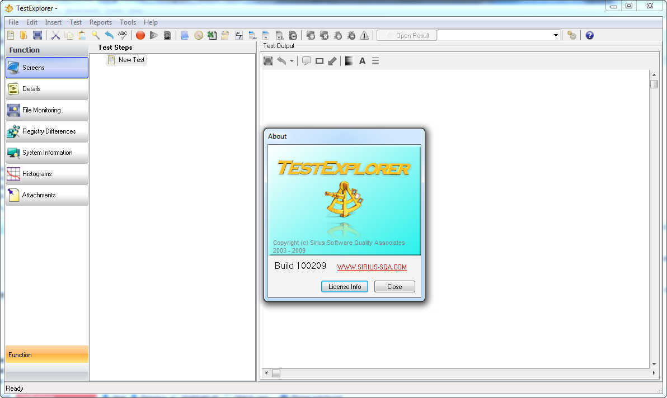The image size is (667, 398).
Task: Open the Help menu
Action: click(x=151, y=22)
